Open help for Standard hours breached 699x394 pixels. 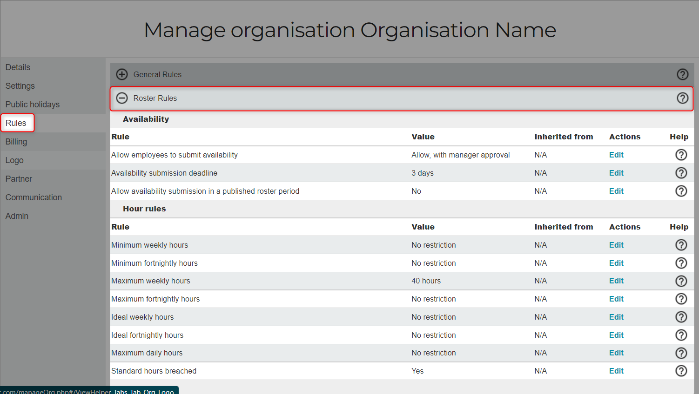click(x=681, y=371)
